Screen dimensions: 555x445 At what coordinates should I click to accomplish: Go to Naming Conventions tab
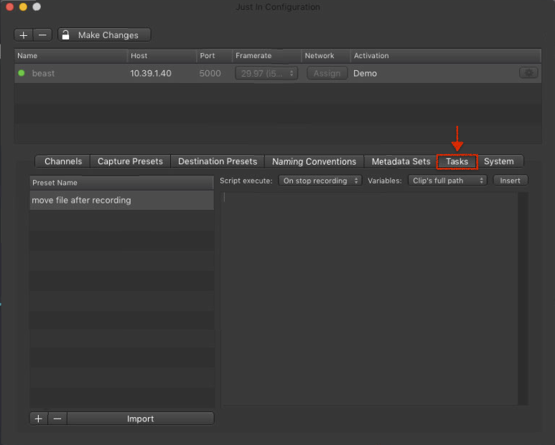coord(314,161)
